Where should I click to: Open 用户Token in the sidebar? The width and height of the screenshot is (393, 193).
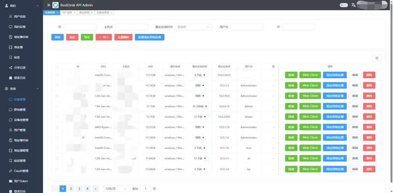coord(21,181)
